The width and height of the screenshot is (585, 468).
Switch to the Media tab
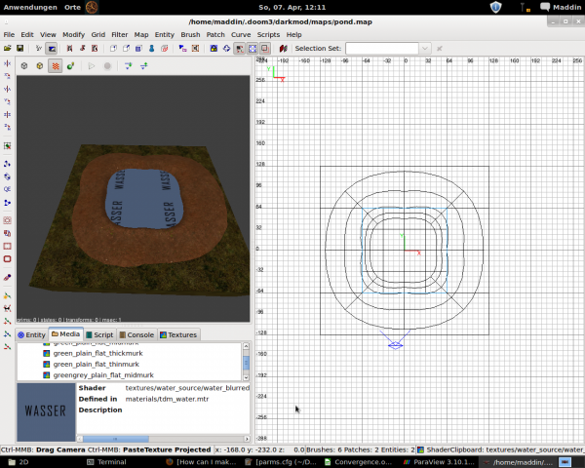coord(65,334)
